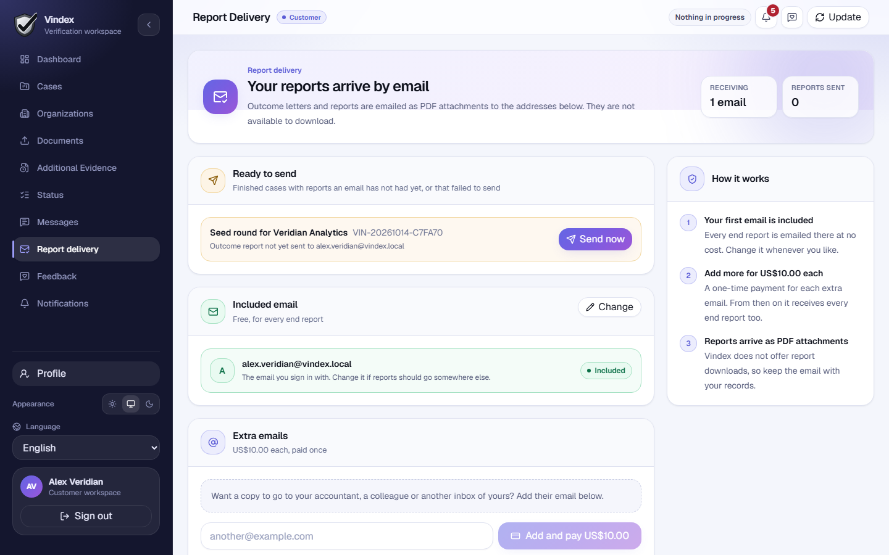The width and height of the screenshot is (889, 555).
Task: Switch appearance to light mode sun icon
Action: click(x=112, y=404)
